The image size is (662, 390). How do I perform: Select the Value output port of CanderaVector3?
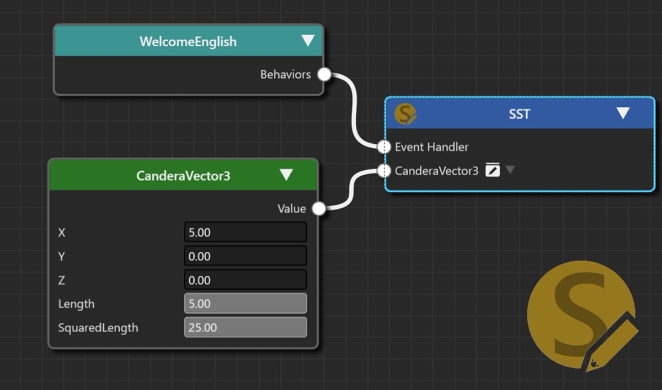point(319,208)
